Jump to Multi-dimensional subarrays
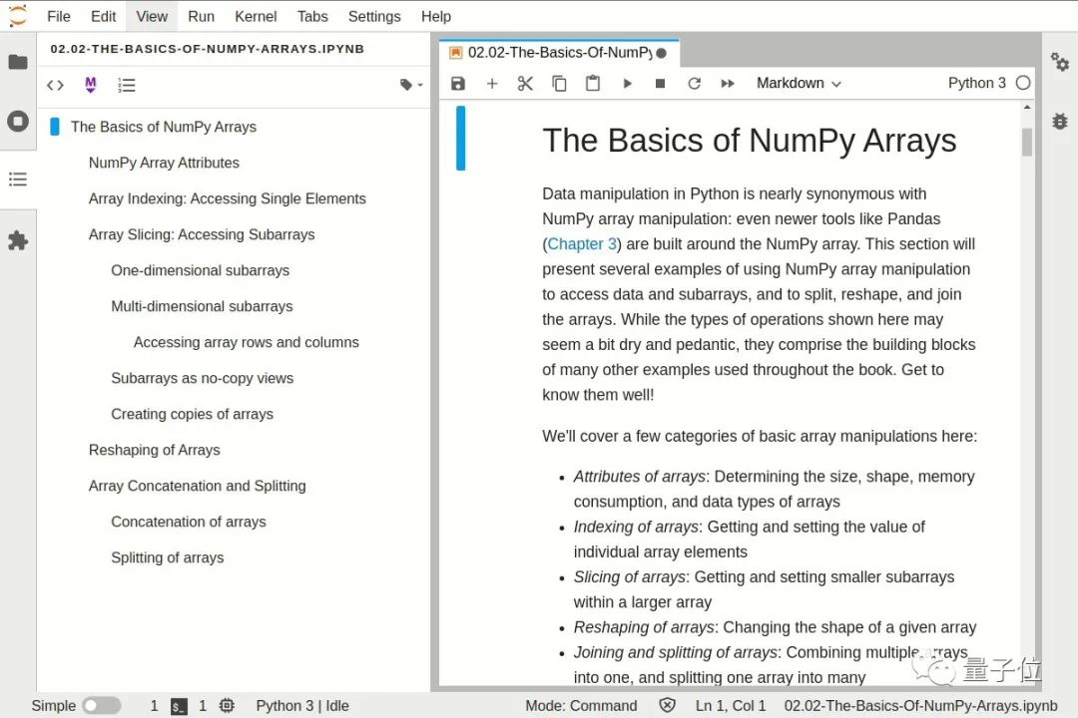 (202, 306)
